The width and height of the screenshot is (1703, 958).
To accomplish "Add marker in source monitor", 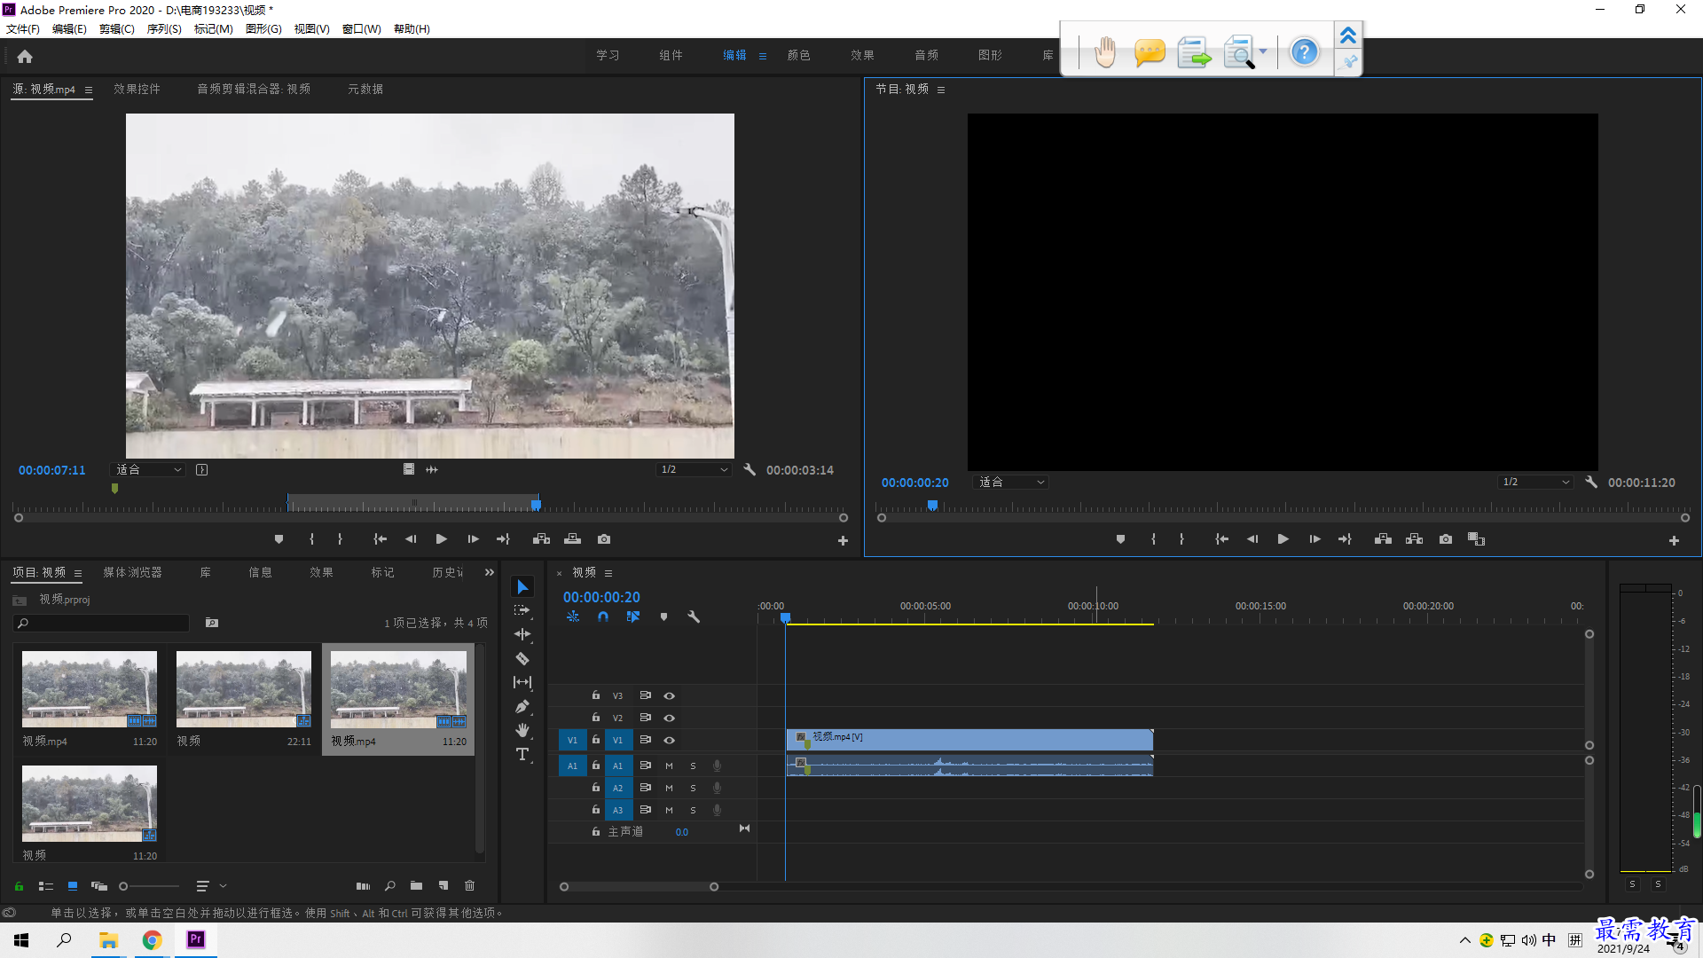I will coord(279,539).
